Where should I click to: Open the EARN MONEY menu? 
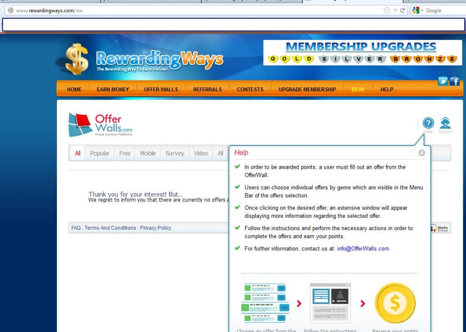[x=113, y=90]
